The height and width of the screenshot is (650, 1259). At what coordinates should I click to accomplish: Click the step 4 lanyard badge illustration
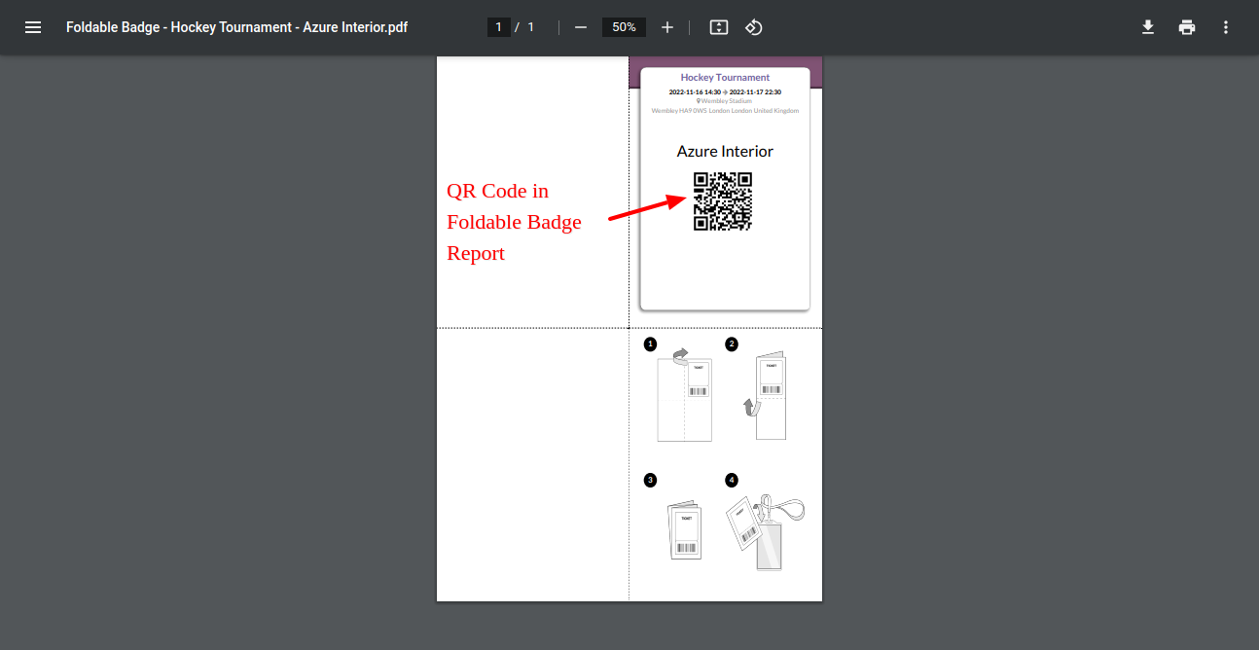pyautogui.click(x=765, y=531)
